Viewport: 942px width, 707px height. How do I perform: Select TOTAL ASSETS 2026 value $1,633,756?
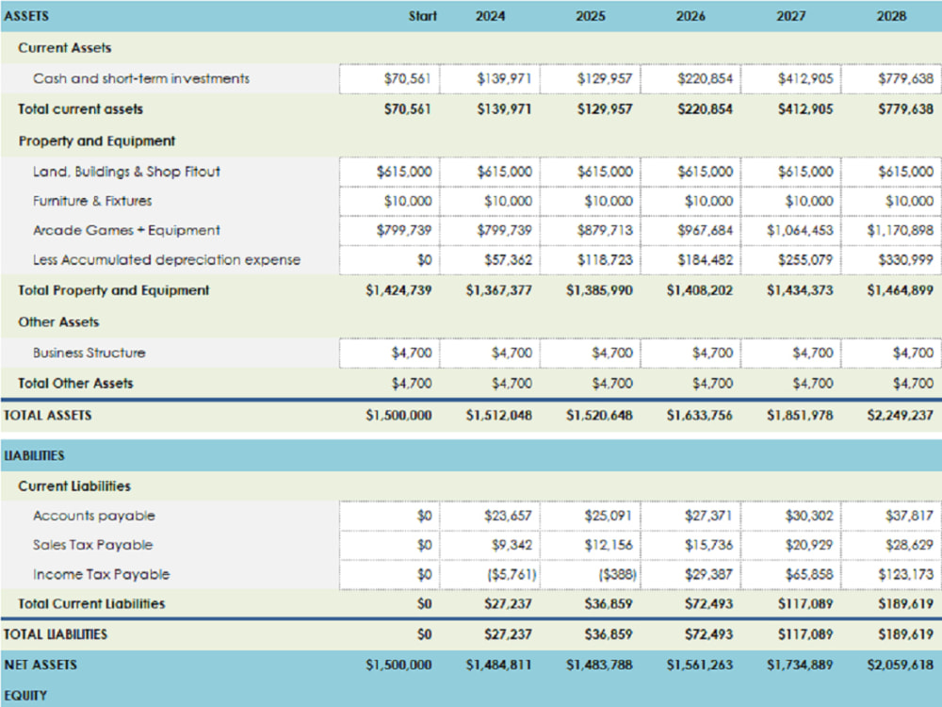pyautogui.click(x=699, y=416)
